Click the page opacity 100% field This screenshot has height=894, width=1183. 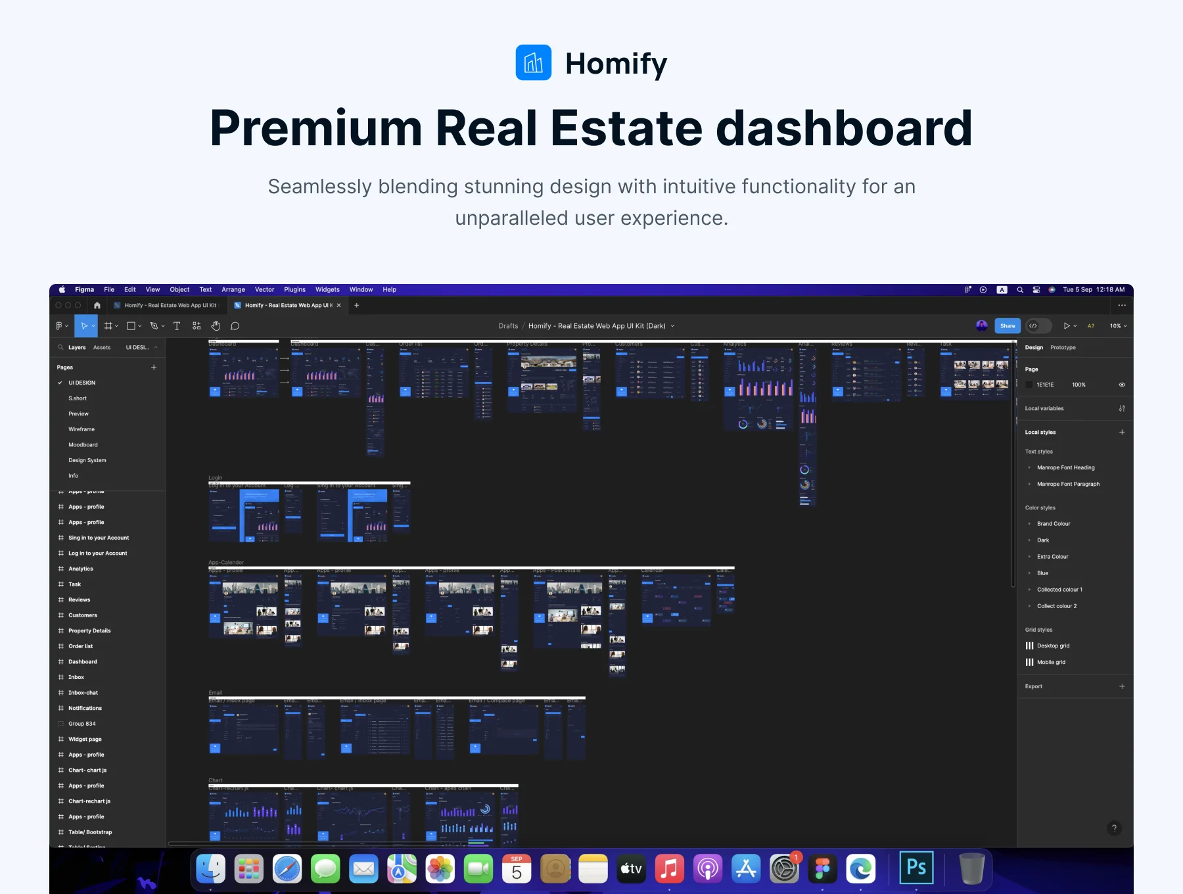1079,385
